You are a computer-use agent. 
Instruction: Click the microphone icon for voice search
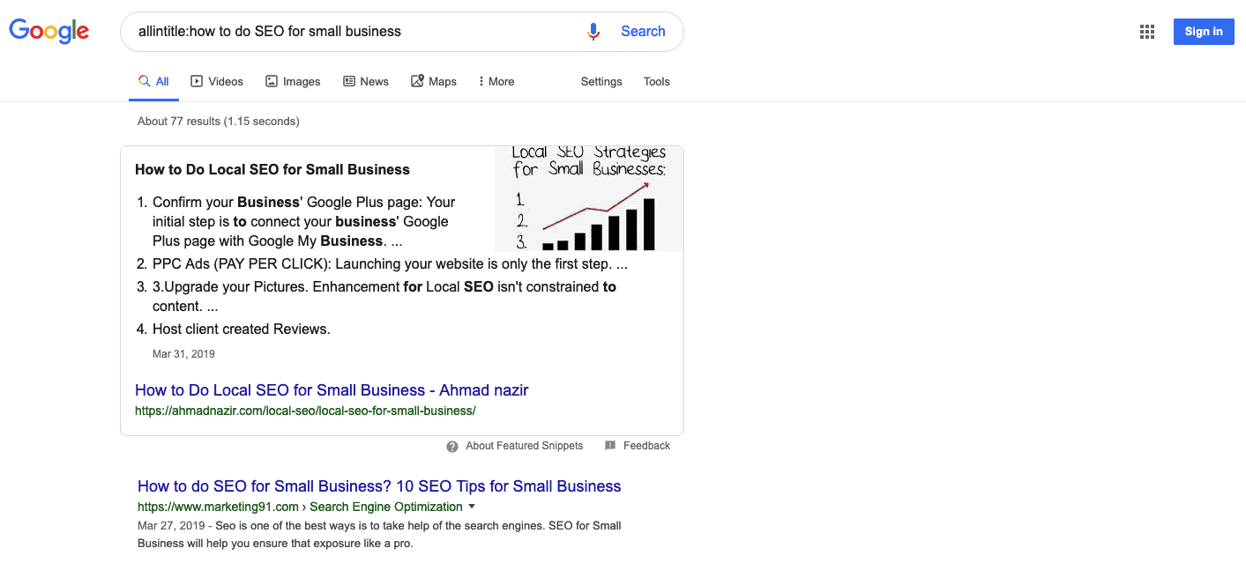click(593, 31)
